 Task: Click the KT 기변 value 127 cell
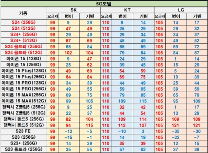pos(143,125)
